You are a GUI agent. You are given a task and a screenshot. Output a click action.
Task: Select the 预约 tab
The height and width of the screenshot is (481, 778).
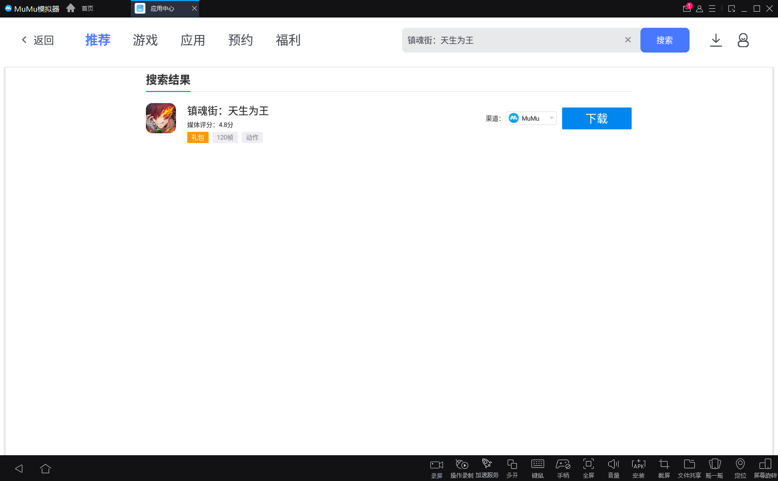pyautogui.click(x=241, y=40)
